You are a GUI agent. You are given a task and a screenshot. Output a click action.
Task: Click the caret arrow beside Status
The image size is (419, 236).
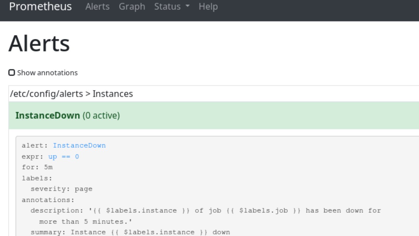(188, 7)
